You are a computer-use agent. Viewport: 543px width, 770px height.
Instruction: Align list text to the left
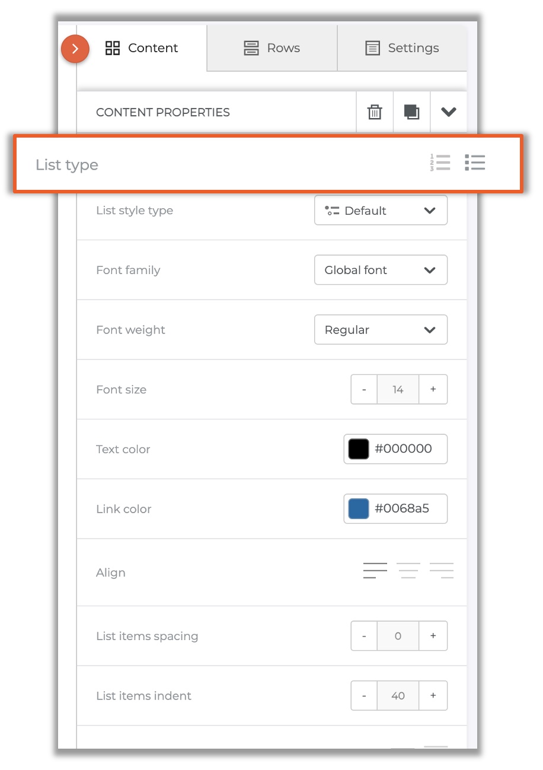[x=375, y=571]
